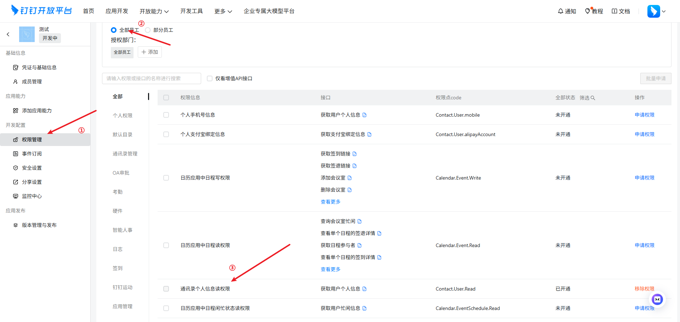Switch to the 通讯录管理 category tab
The width and height of the screenshot is (680, 322).
click(125, 154)
